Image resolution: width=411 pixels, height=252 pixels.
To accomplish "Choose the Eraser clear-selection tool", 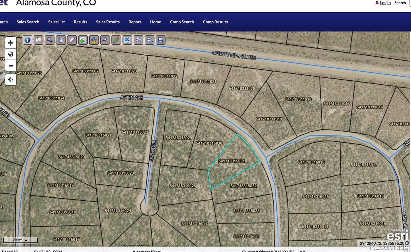I will 72,40.
